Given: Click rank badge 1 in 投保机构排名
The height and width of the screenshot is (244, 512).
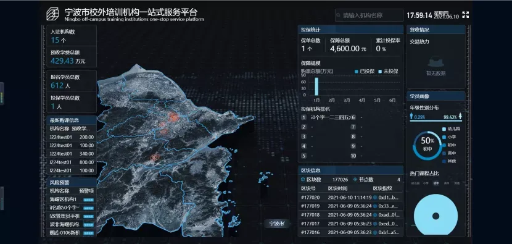Looking at the screenshot, I should (x=304, y=117).
